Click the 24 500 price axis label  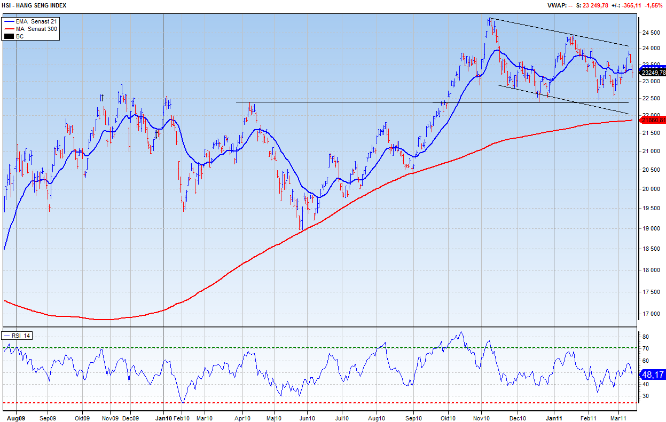(x=649, y=33)
